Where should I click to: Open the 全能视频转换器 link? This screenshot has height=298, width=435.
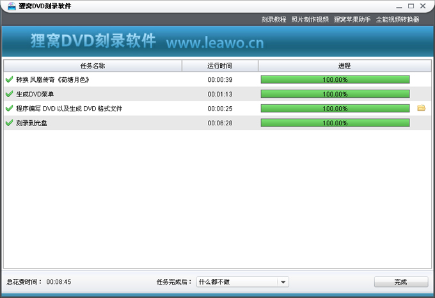(397, 19)
